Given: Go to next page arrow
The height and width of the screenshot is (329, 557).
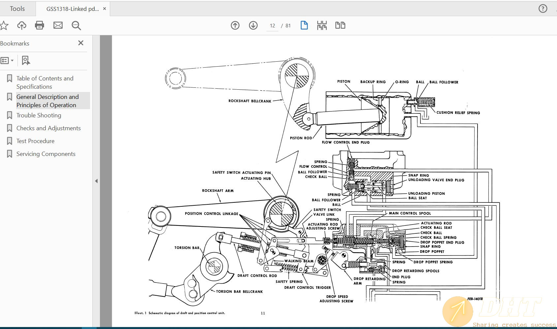Looking at the screenshot, I should click(253, 25).
